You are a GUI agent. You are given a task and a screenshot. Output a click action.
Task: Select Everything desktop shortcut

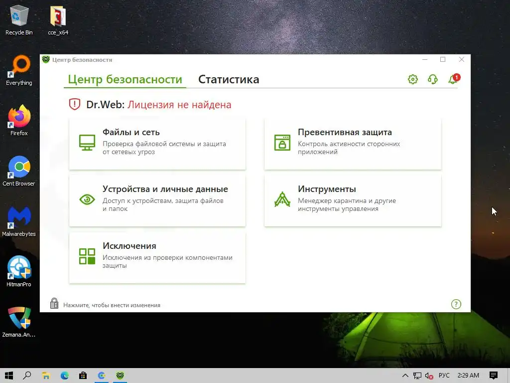19,71
